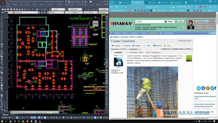This screenshot has width=218, height=123.
Task: Select Pan hand tool in AutoCAD toolbar
Action: (x=37, y=9)
